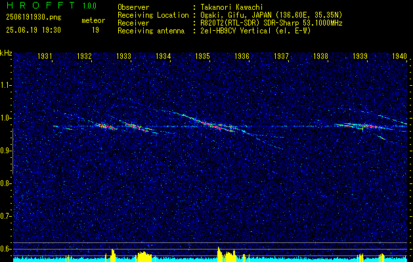Click the 1.1 kHz frequency label
Image resolution: width=413 pixels, height=262 pixels.
pos(6,85)
